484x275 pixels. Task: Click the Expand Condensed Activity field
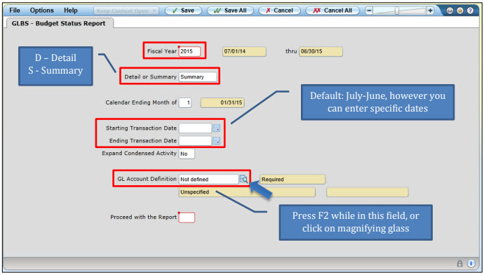(187, 154)
